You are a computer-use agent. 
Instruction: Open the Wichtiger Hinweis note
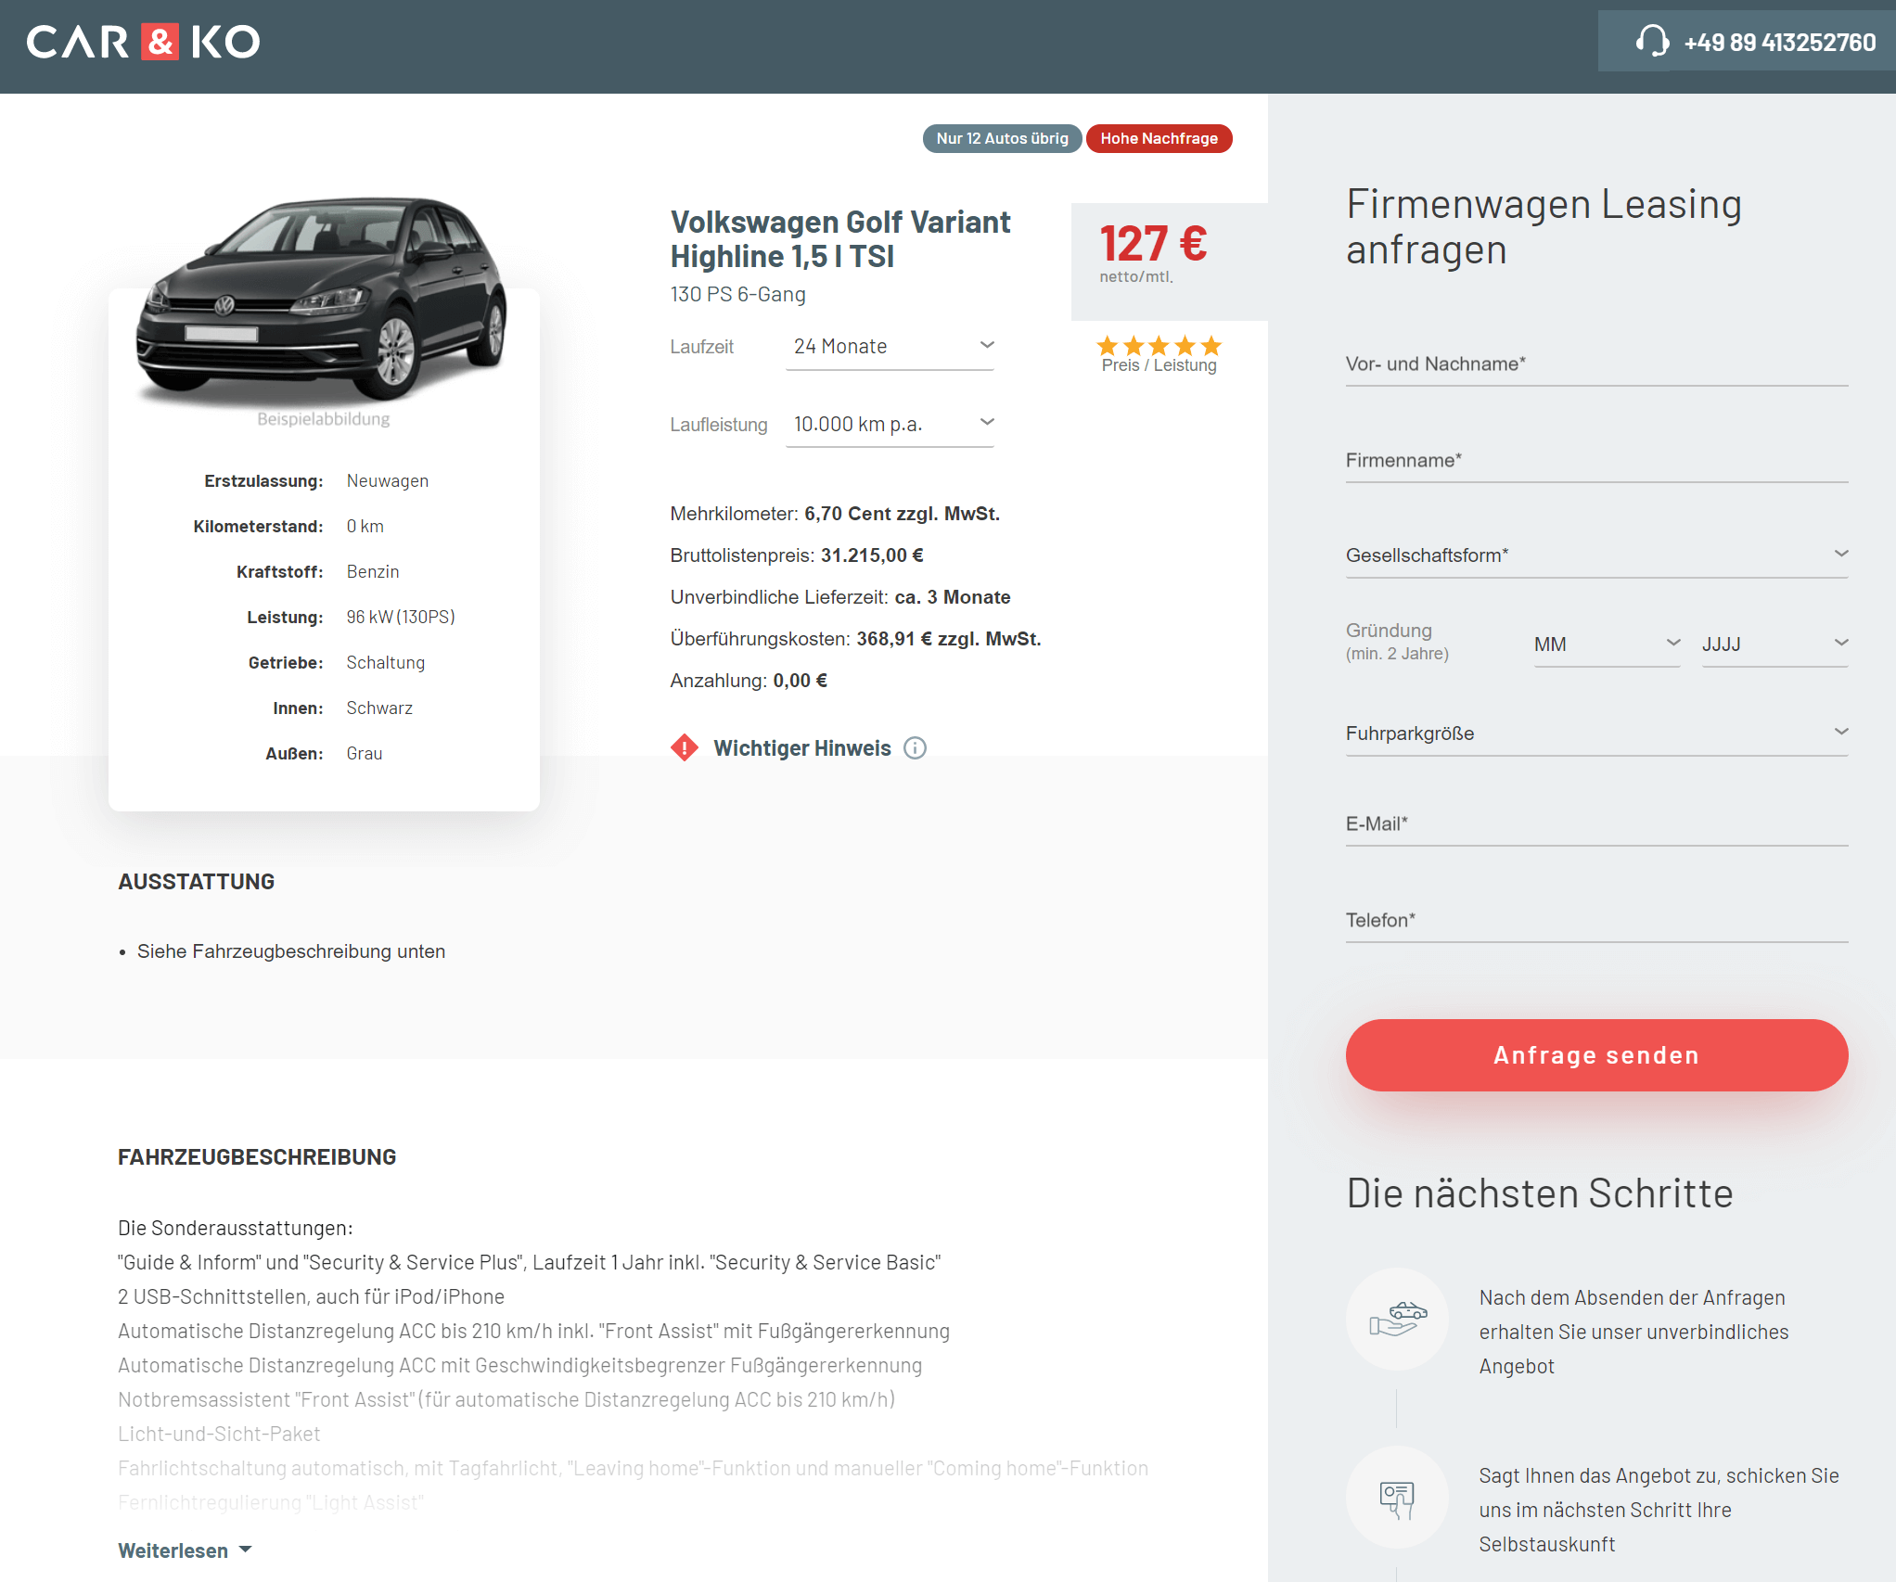(801, 748)
